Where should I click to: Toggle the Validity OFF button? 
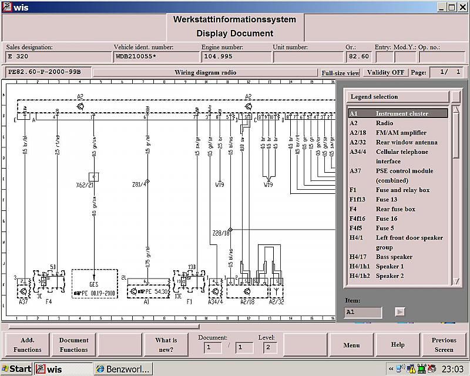coord(385,72)
